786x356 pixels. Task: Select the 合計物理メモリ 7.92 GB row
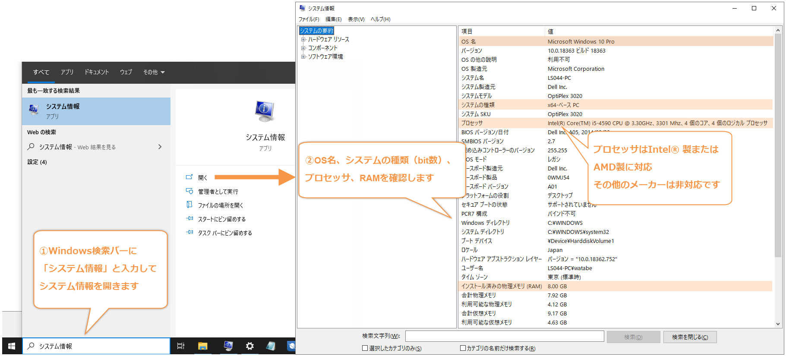pos(616,296)
